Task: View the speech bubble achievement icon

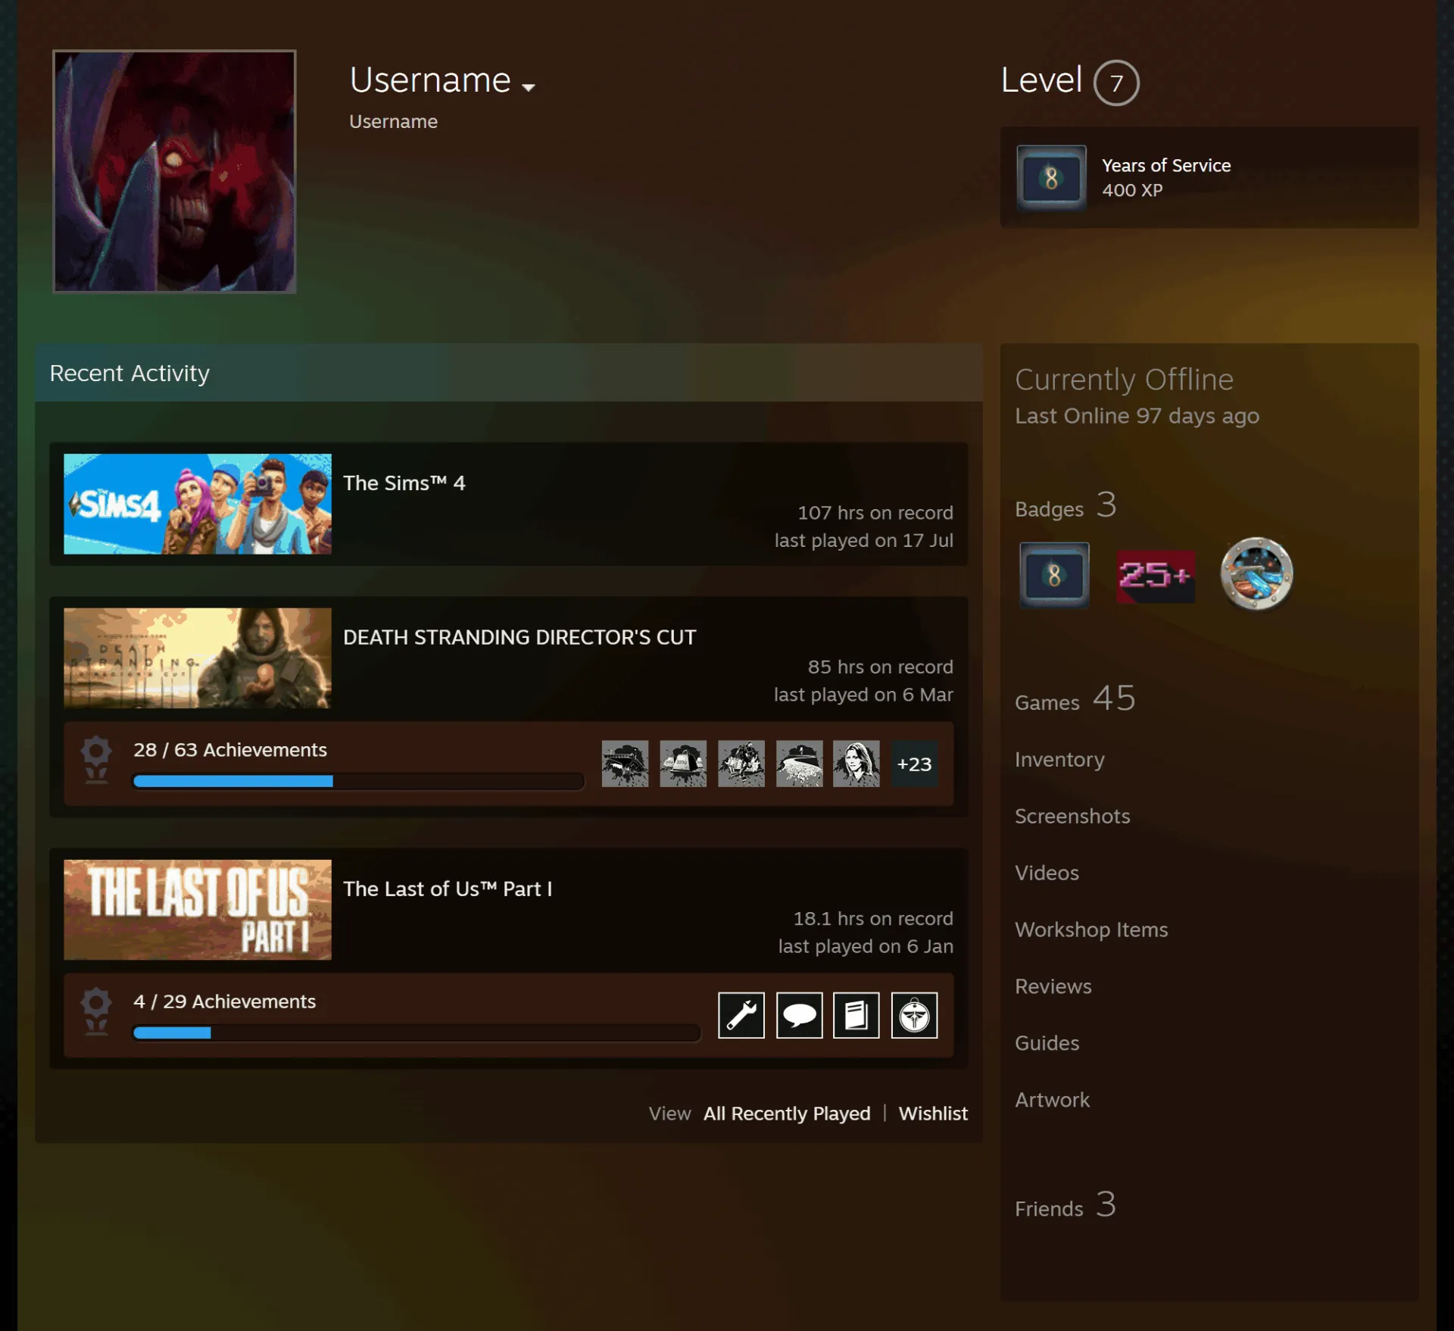Action: (799, 1015)
